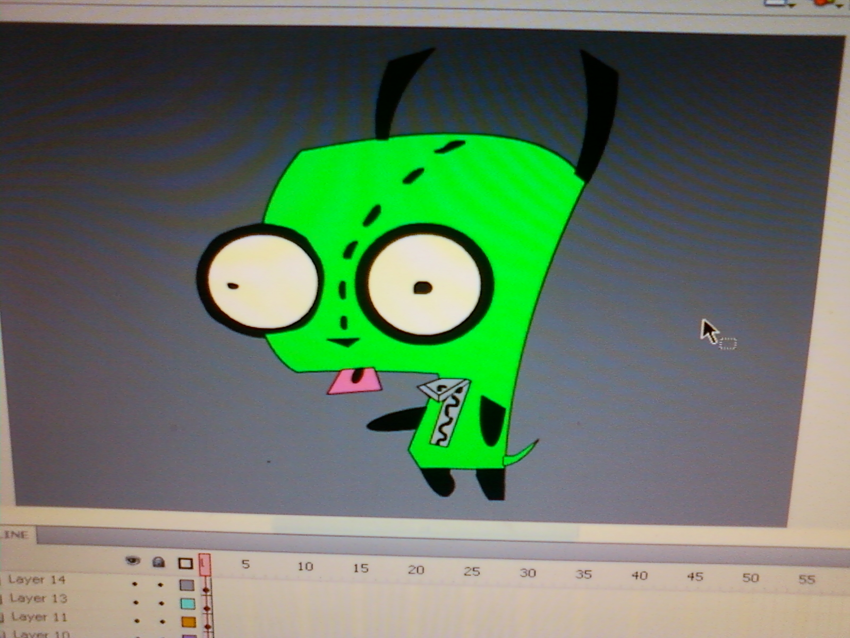Screen dimensions: 850x638
Task: Click frame 50 on the timeline ruler
Action: pyautogui.click(x=751, y=578)
